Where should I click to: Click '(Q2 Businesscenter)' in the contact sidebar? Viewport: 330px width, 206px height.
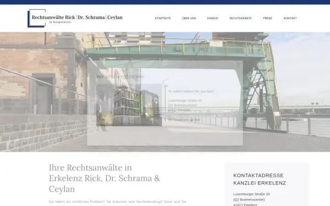tap(249, 199)
